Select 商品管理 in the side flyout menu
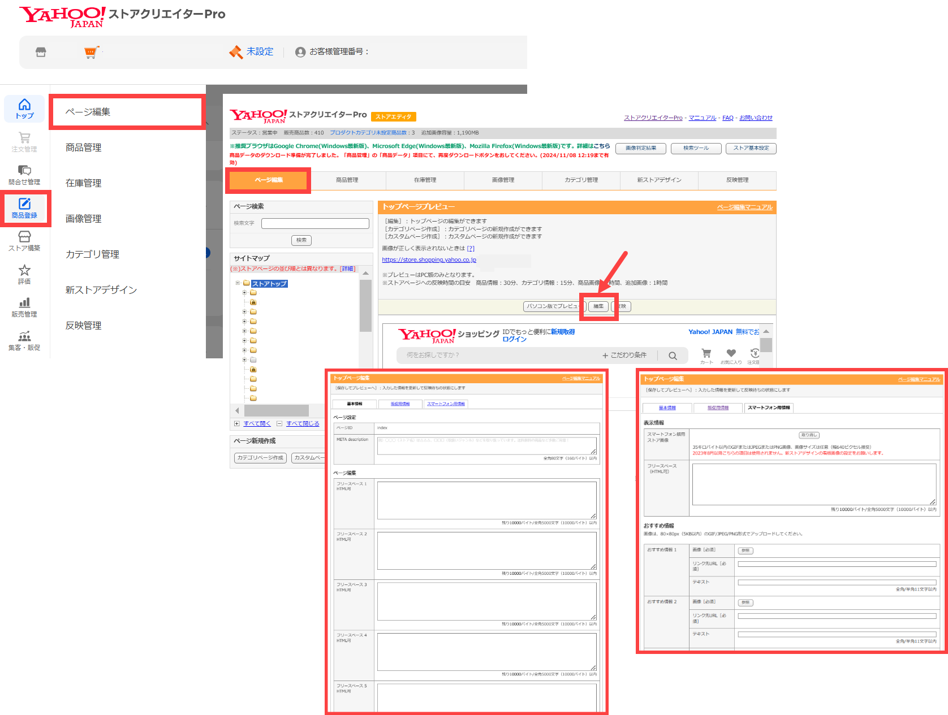Image resolution: width=948 pixels, height=715 pixels. 84,148
